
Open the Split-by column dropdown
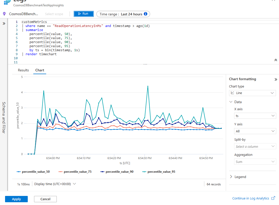(255, 147)
